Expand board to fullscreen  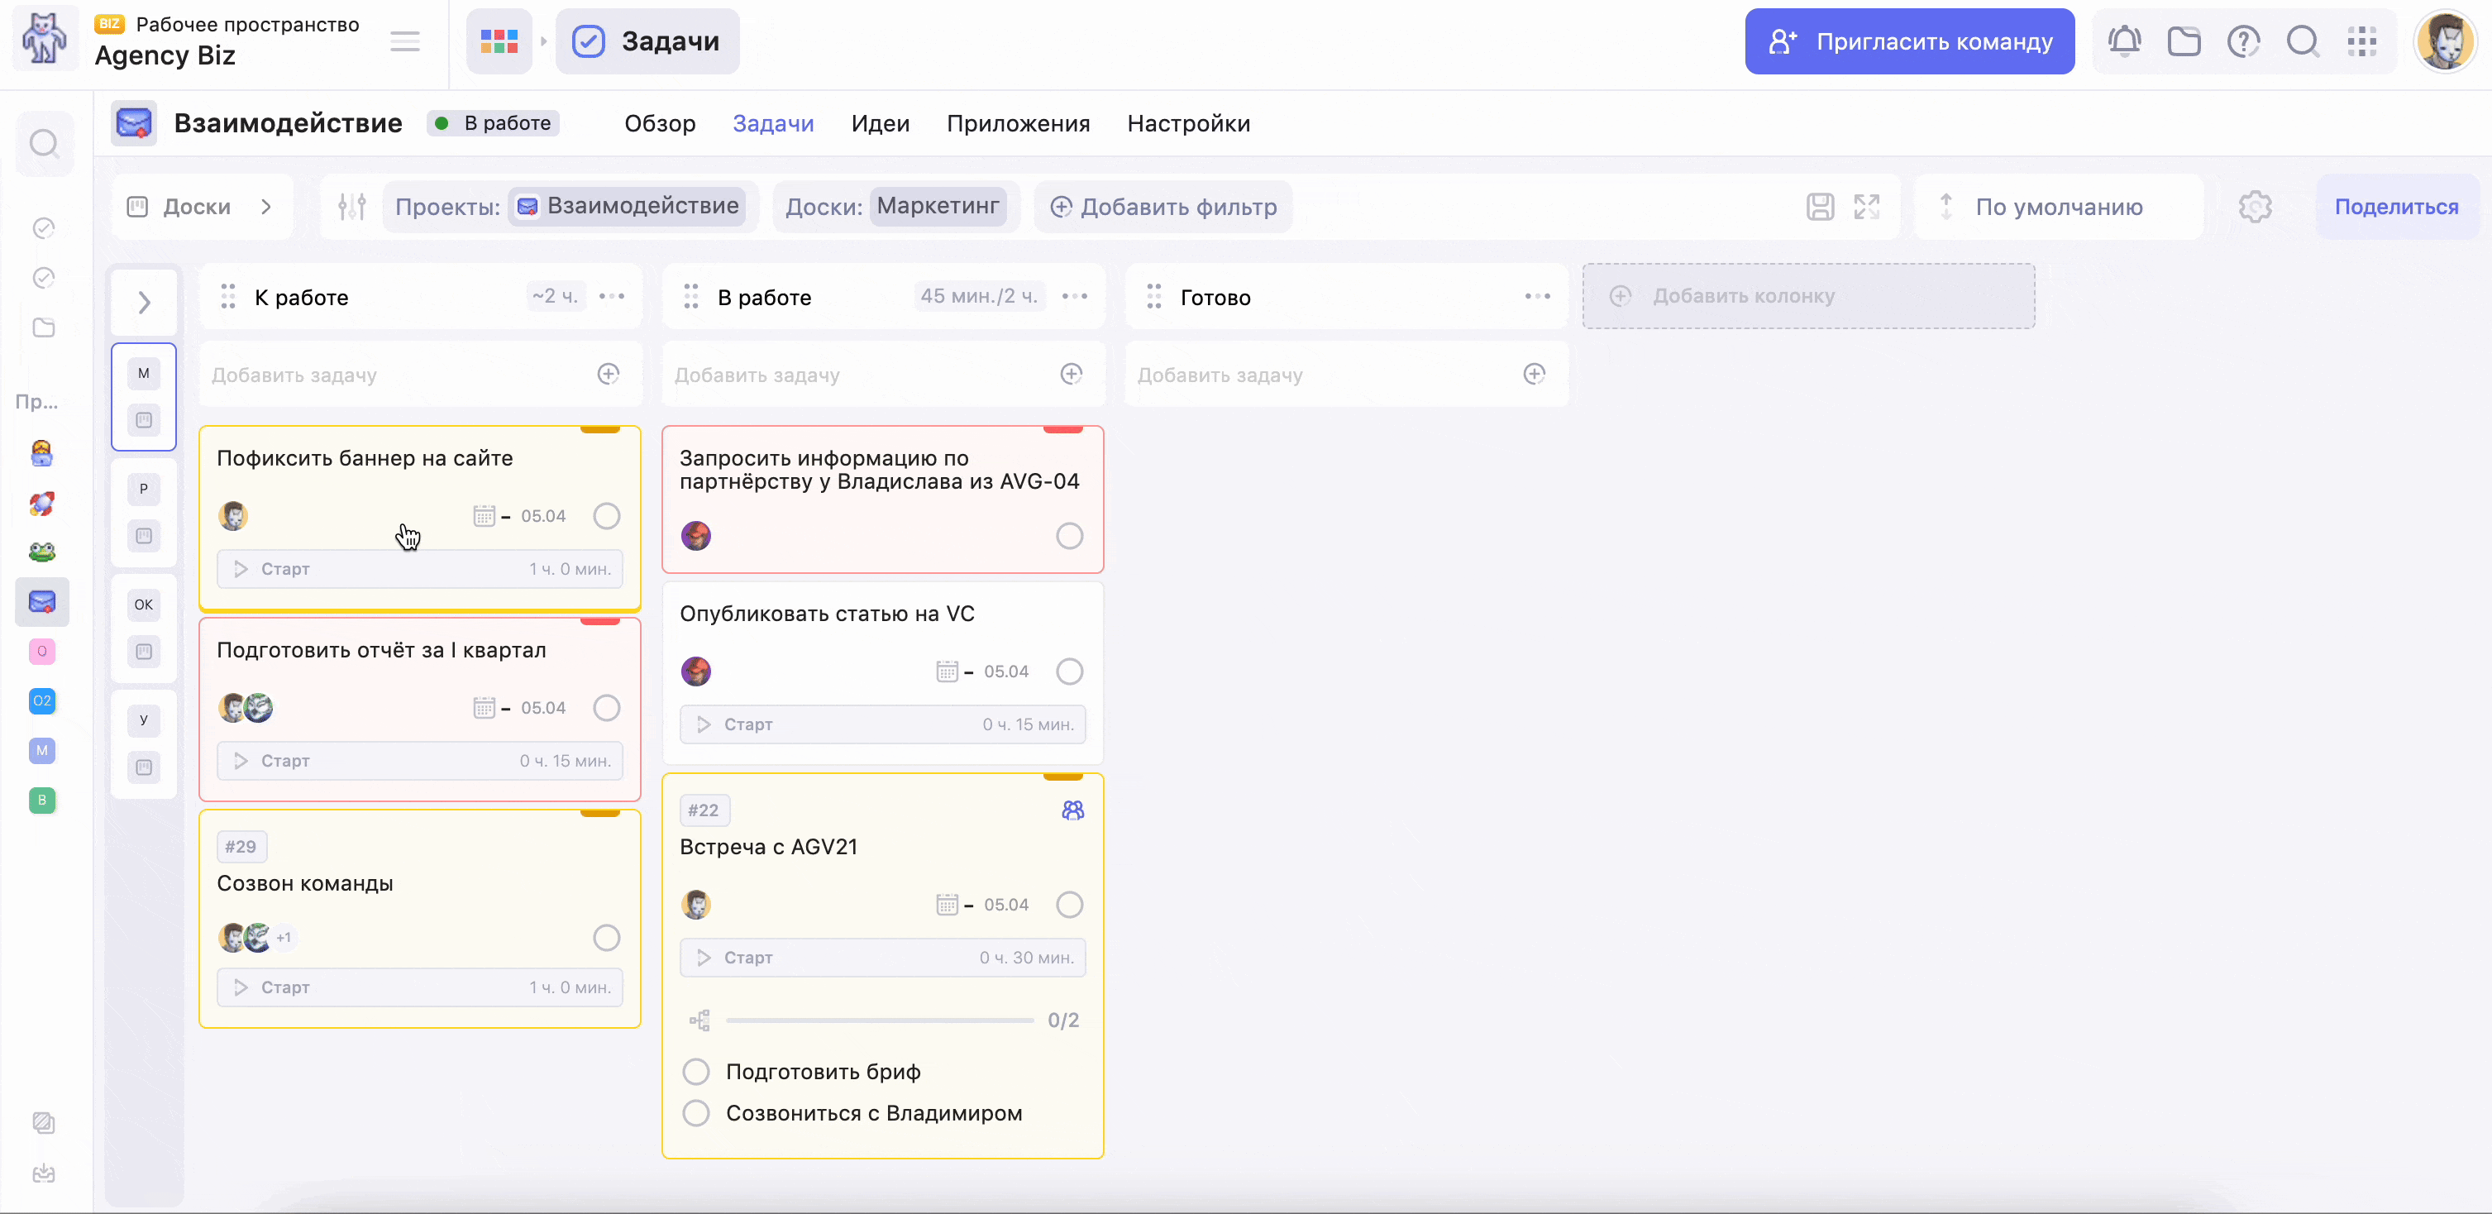1866,206
